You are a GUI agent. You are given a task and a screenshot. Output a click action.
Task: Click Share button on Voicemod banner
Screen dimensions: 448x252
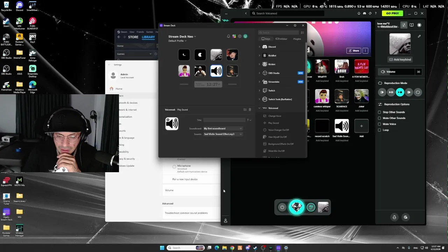[353, 51]
